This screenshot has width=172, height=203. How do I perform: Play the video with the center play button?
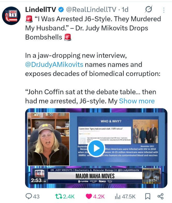[96, 149]
